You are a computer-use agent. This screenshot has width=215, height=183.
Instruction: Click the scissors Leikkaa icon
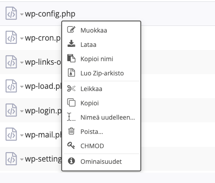click(x=72, y=88)
